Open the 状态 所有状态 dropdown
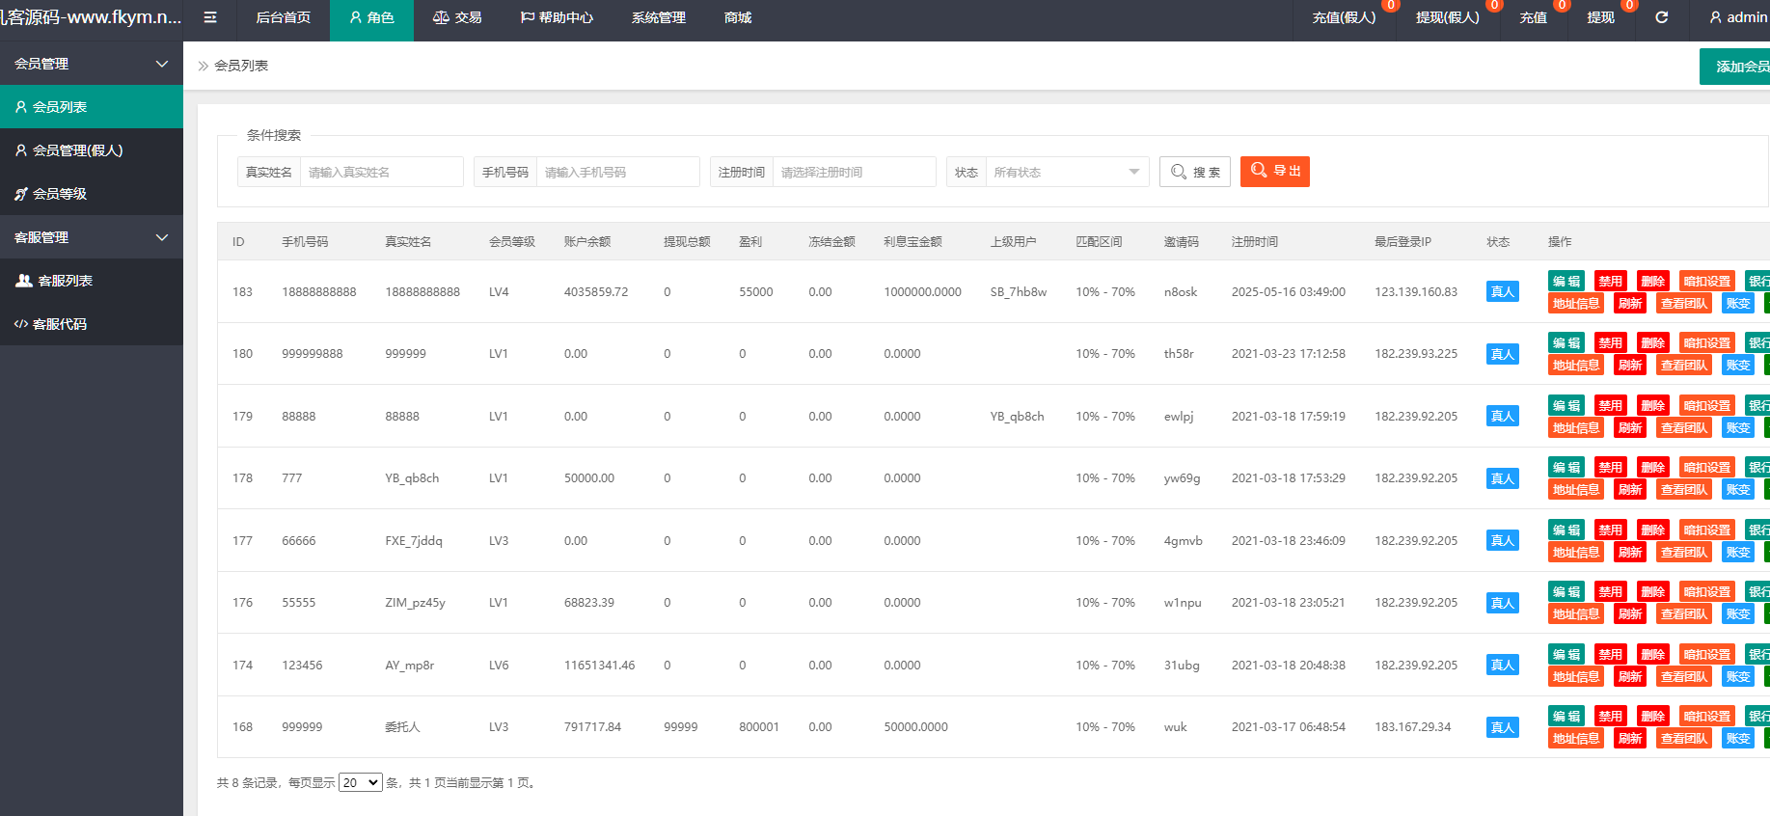This screenshot has height=816, width=1770. pyautogui.click(x=1066, y=172)
